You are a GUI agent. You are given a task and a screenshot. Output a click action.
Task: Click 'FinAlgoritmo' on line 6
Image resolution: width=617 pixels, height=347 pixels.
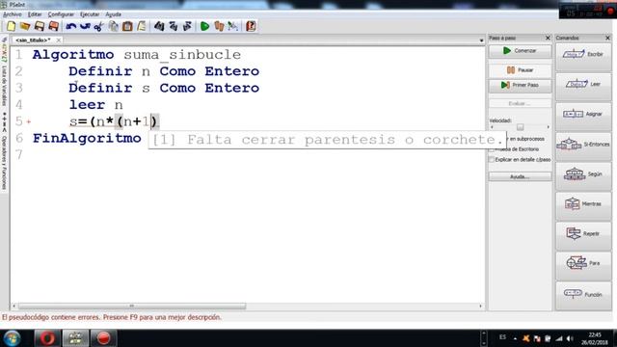point(87,138)
